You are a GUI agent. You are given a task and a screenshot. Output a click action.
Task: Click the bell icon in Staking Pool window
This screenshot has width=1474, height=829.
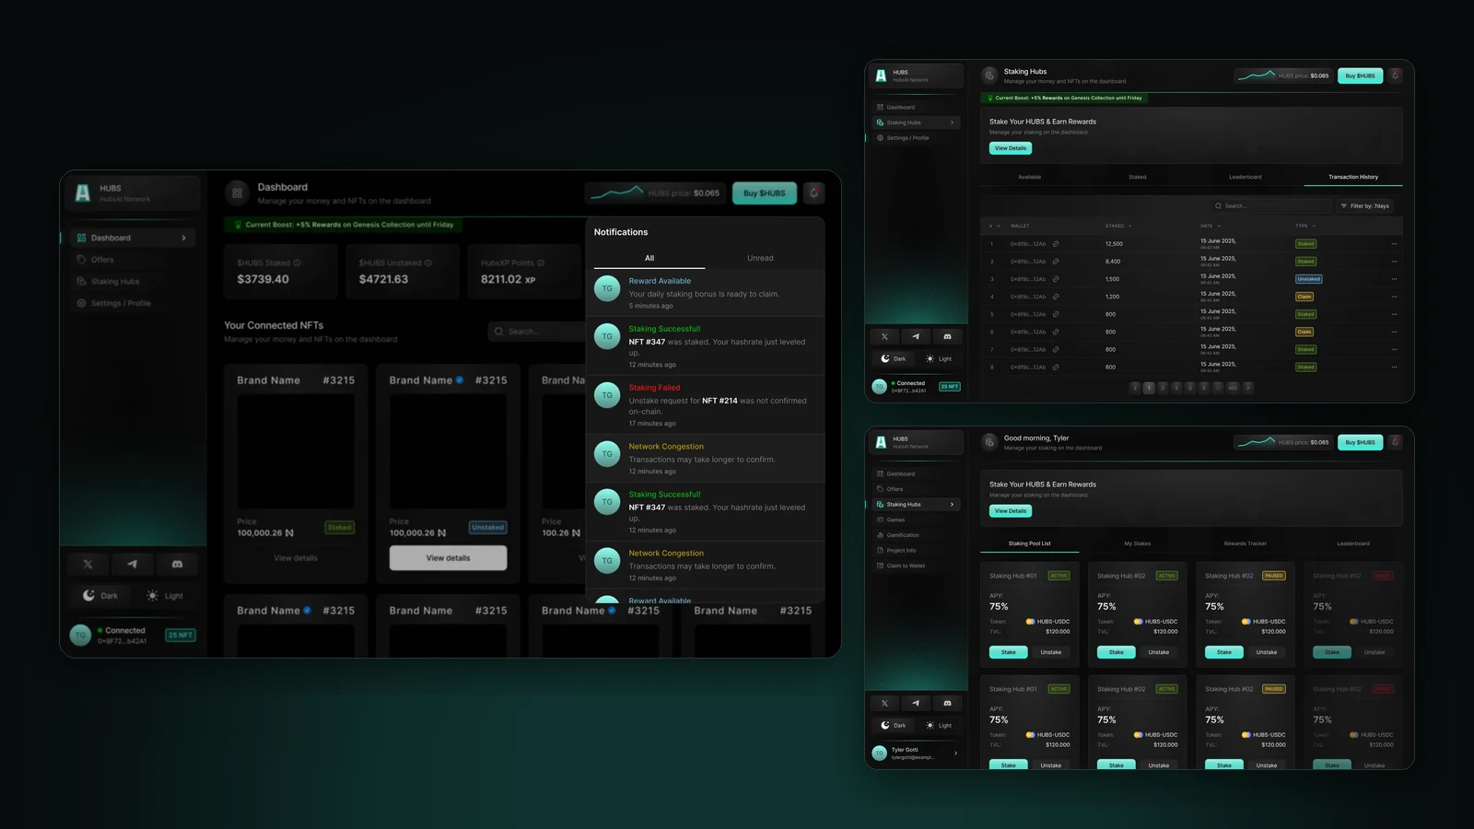(x=1396, y=442)
